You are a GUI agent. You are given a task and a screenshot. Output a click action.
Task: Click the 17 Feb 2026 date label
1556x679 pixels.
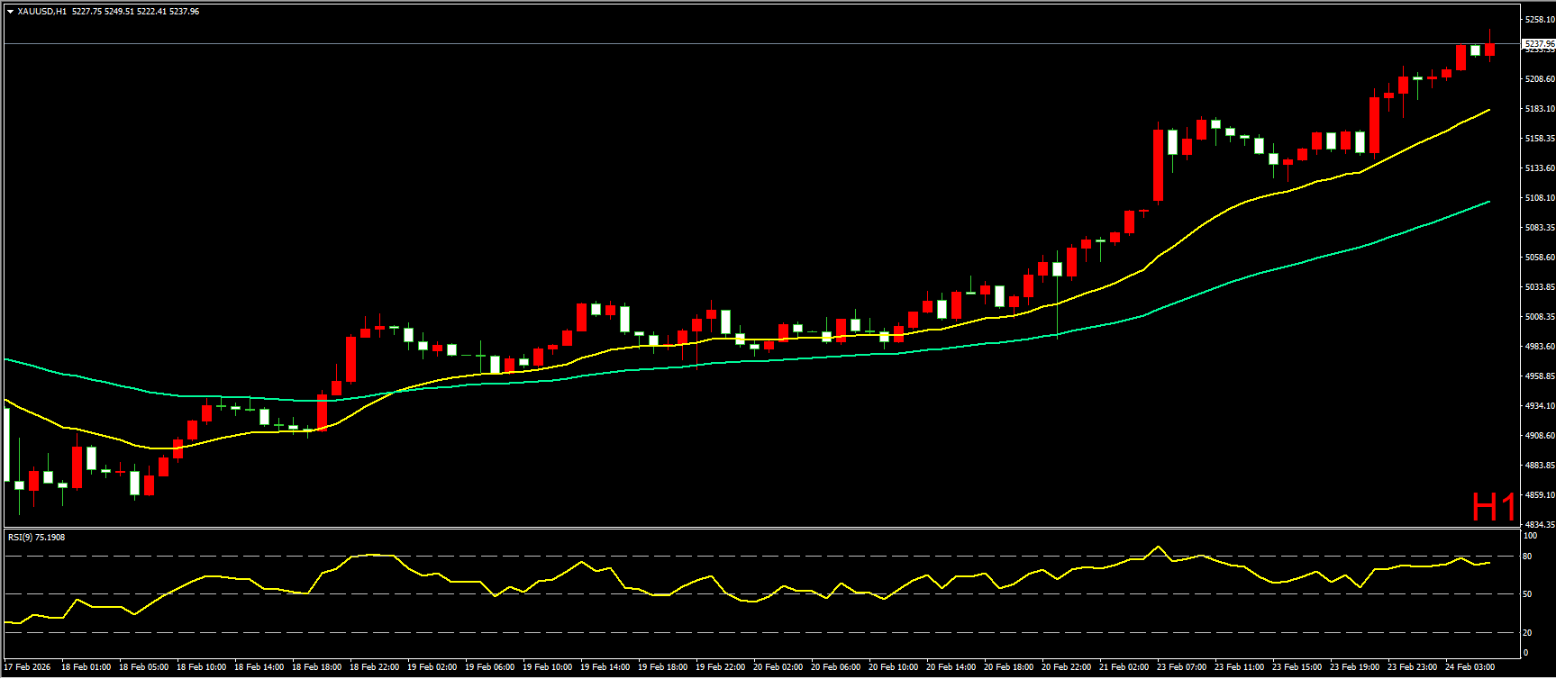(x=28, y=667)
